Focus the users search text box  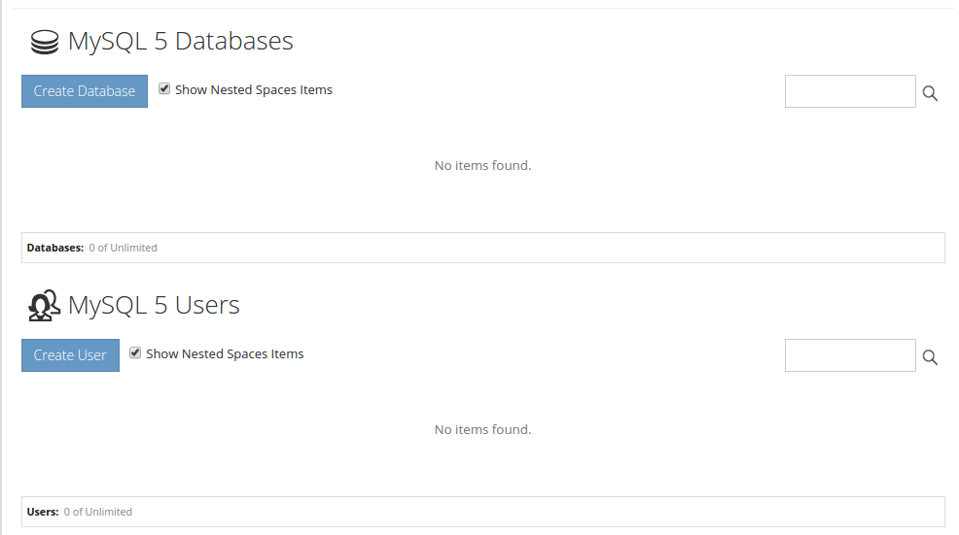click(850, 354)
